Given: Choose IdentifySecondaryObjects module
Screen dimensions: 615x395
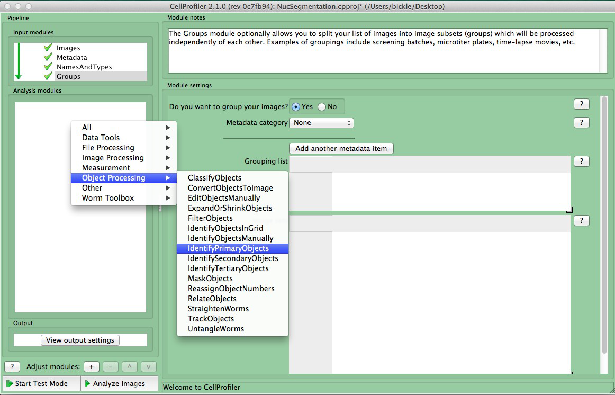Looking at the screenshot, I should click(x=232, y=258).
